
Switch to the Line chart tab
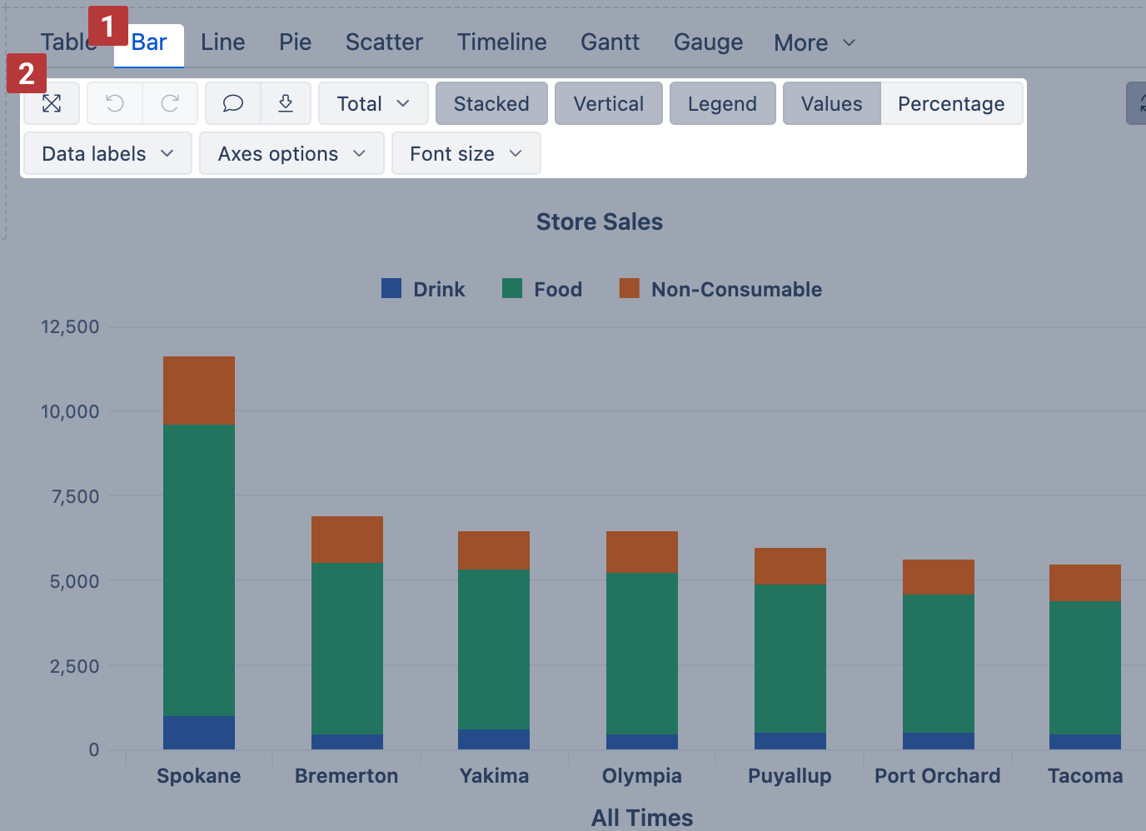(x=222, y=42)
